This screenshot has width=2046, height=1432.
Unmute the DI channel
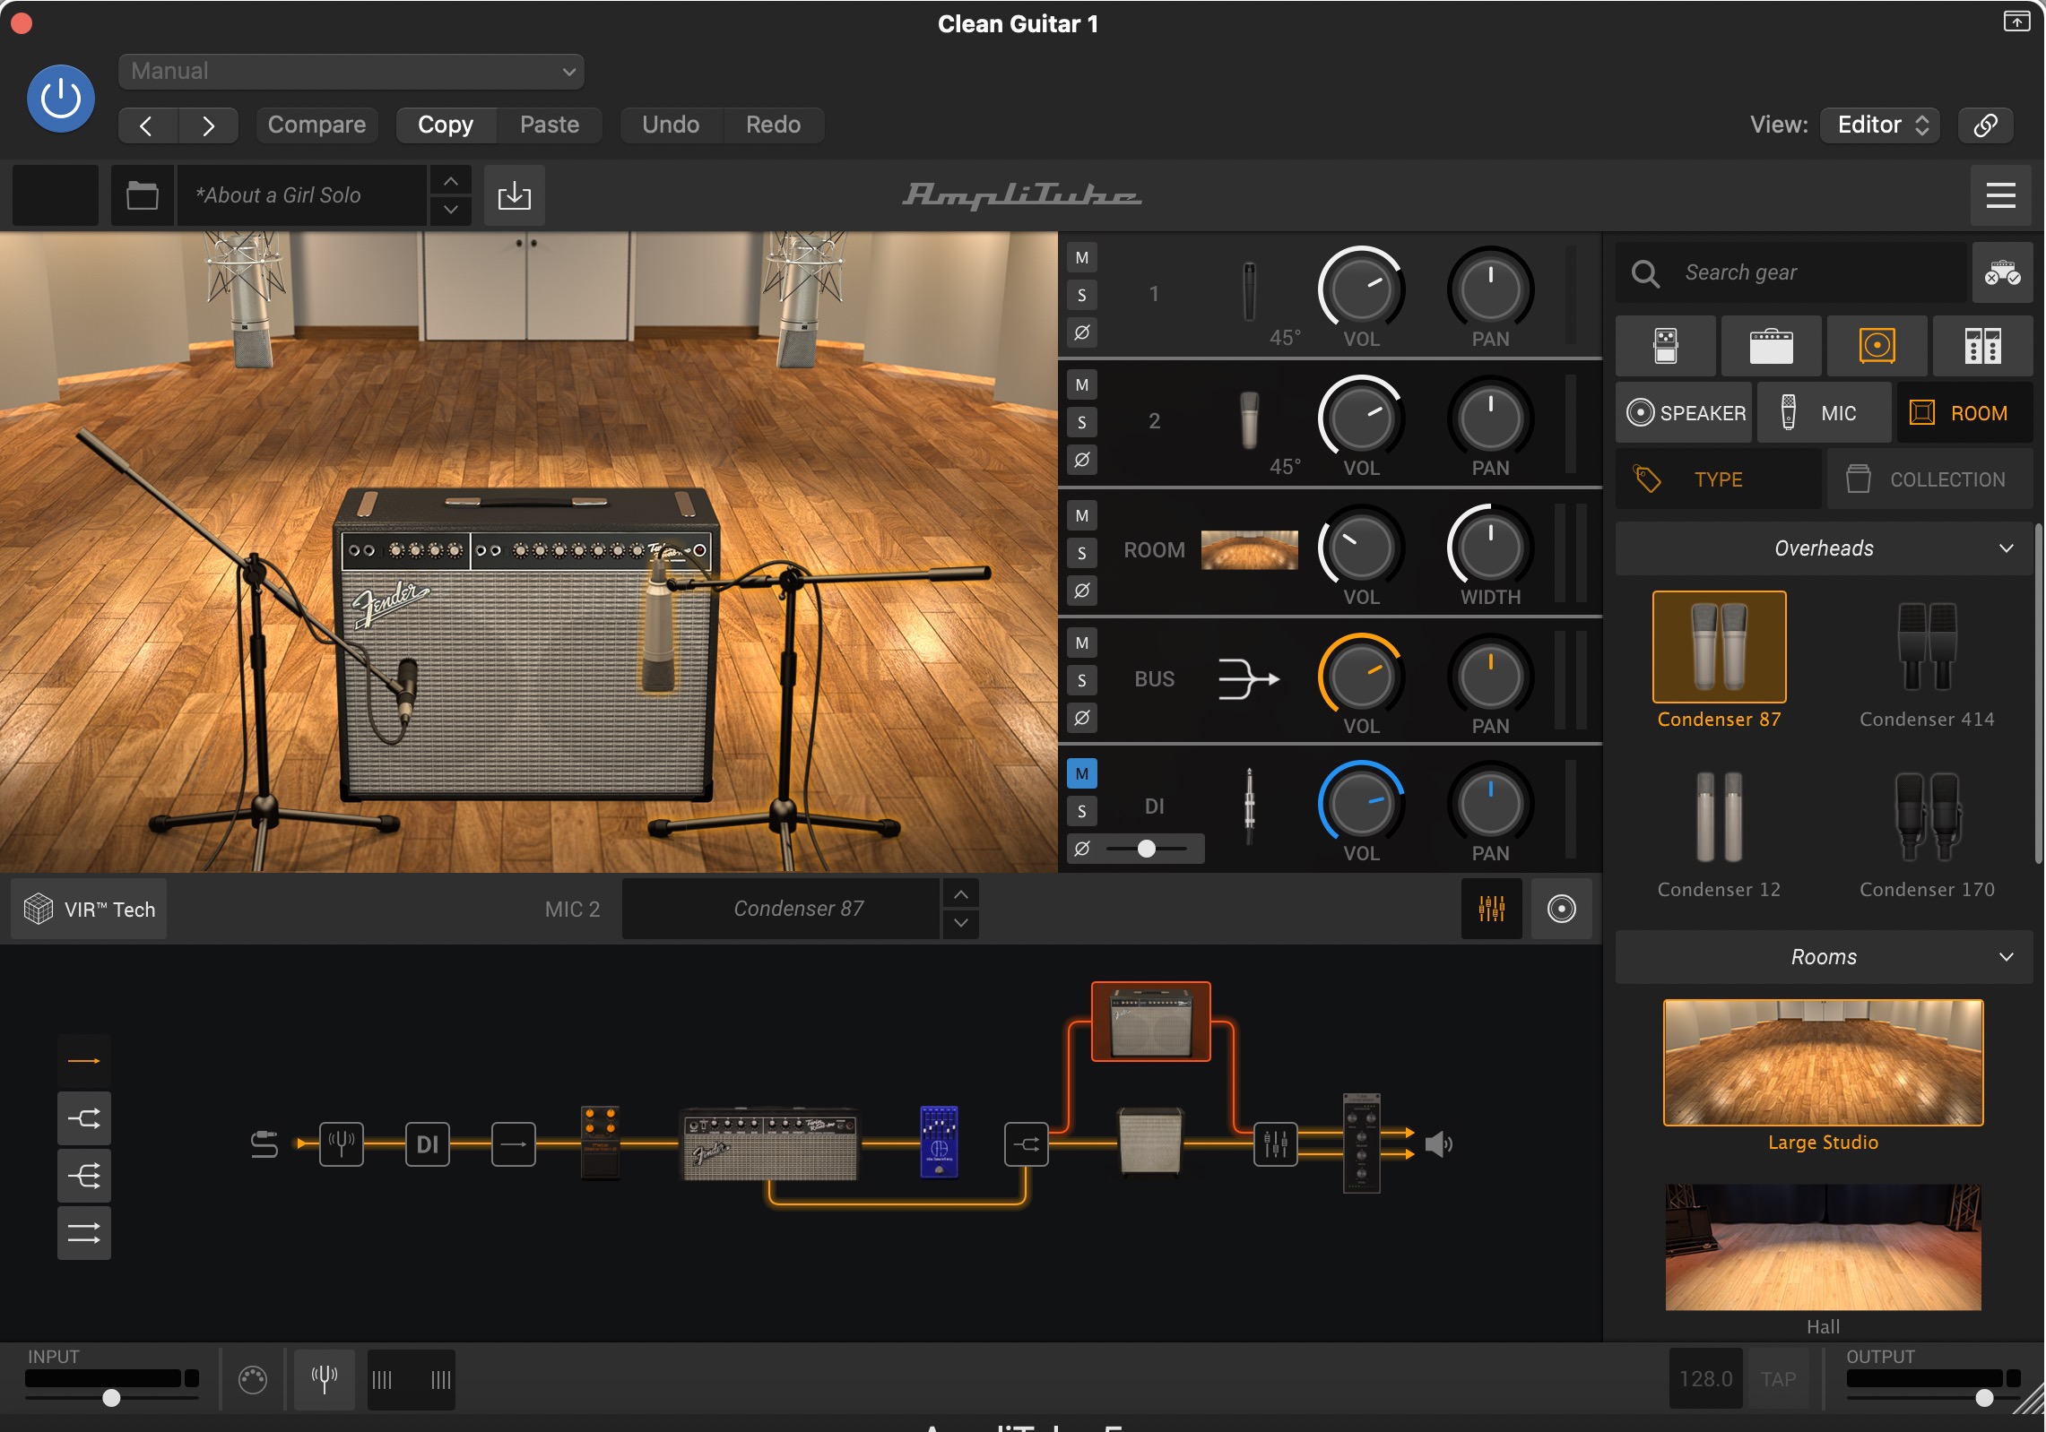point(1082,773)
